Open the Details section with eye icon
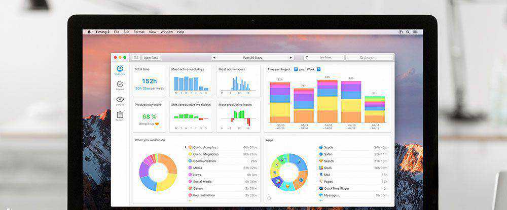 (120, 101)
